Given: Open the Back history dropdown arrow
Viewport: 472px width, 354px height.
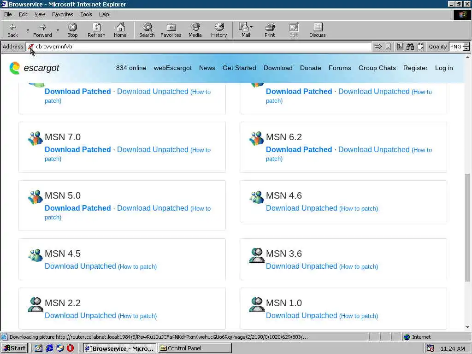Looking at the screenshot, I should click(x=28, y=30).
